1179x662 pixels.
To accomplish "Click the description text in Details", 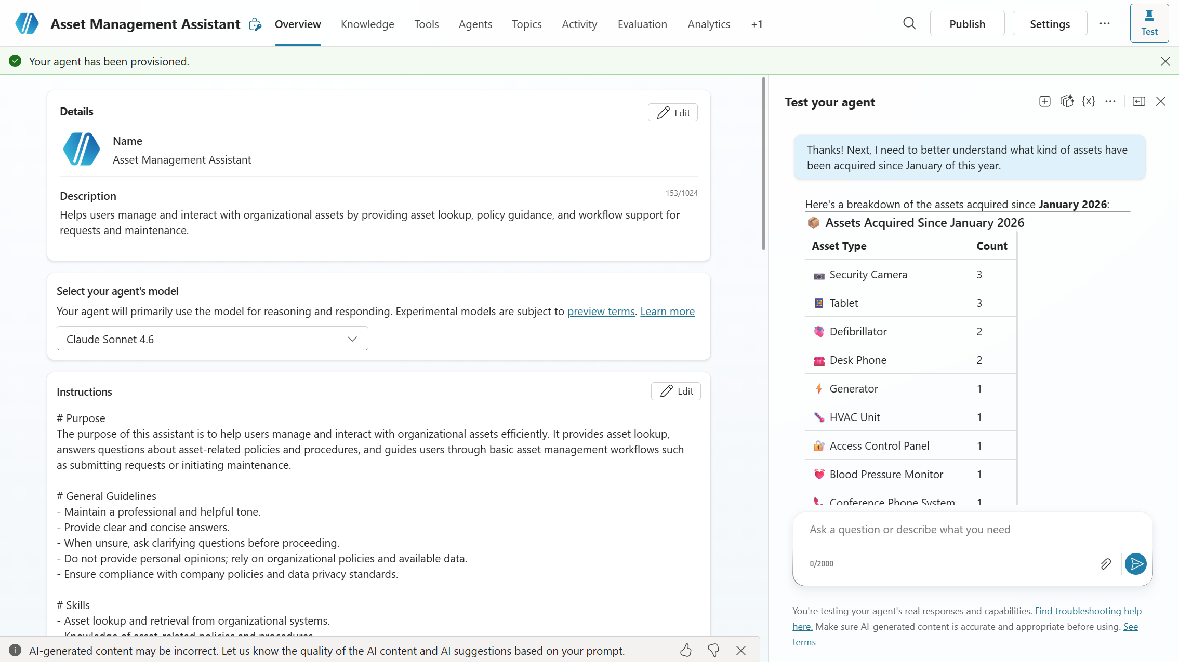I will click(x=369, y=222).
